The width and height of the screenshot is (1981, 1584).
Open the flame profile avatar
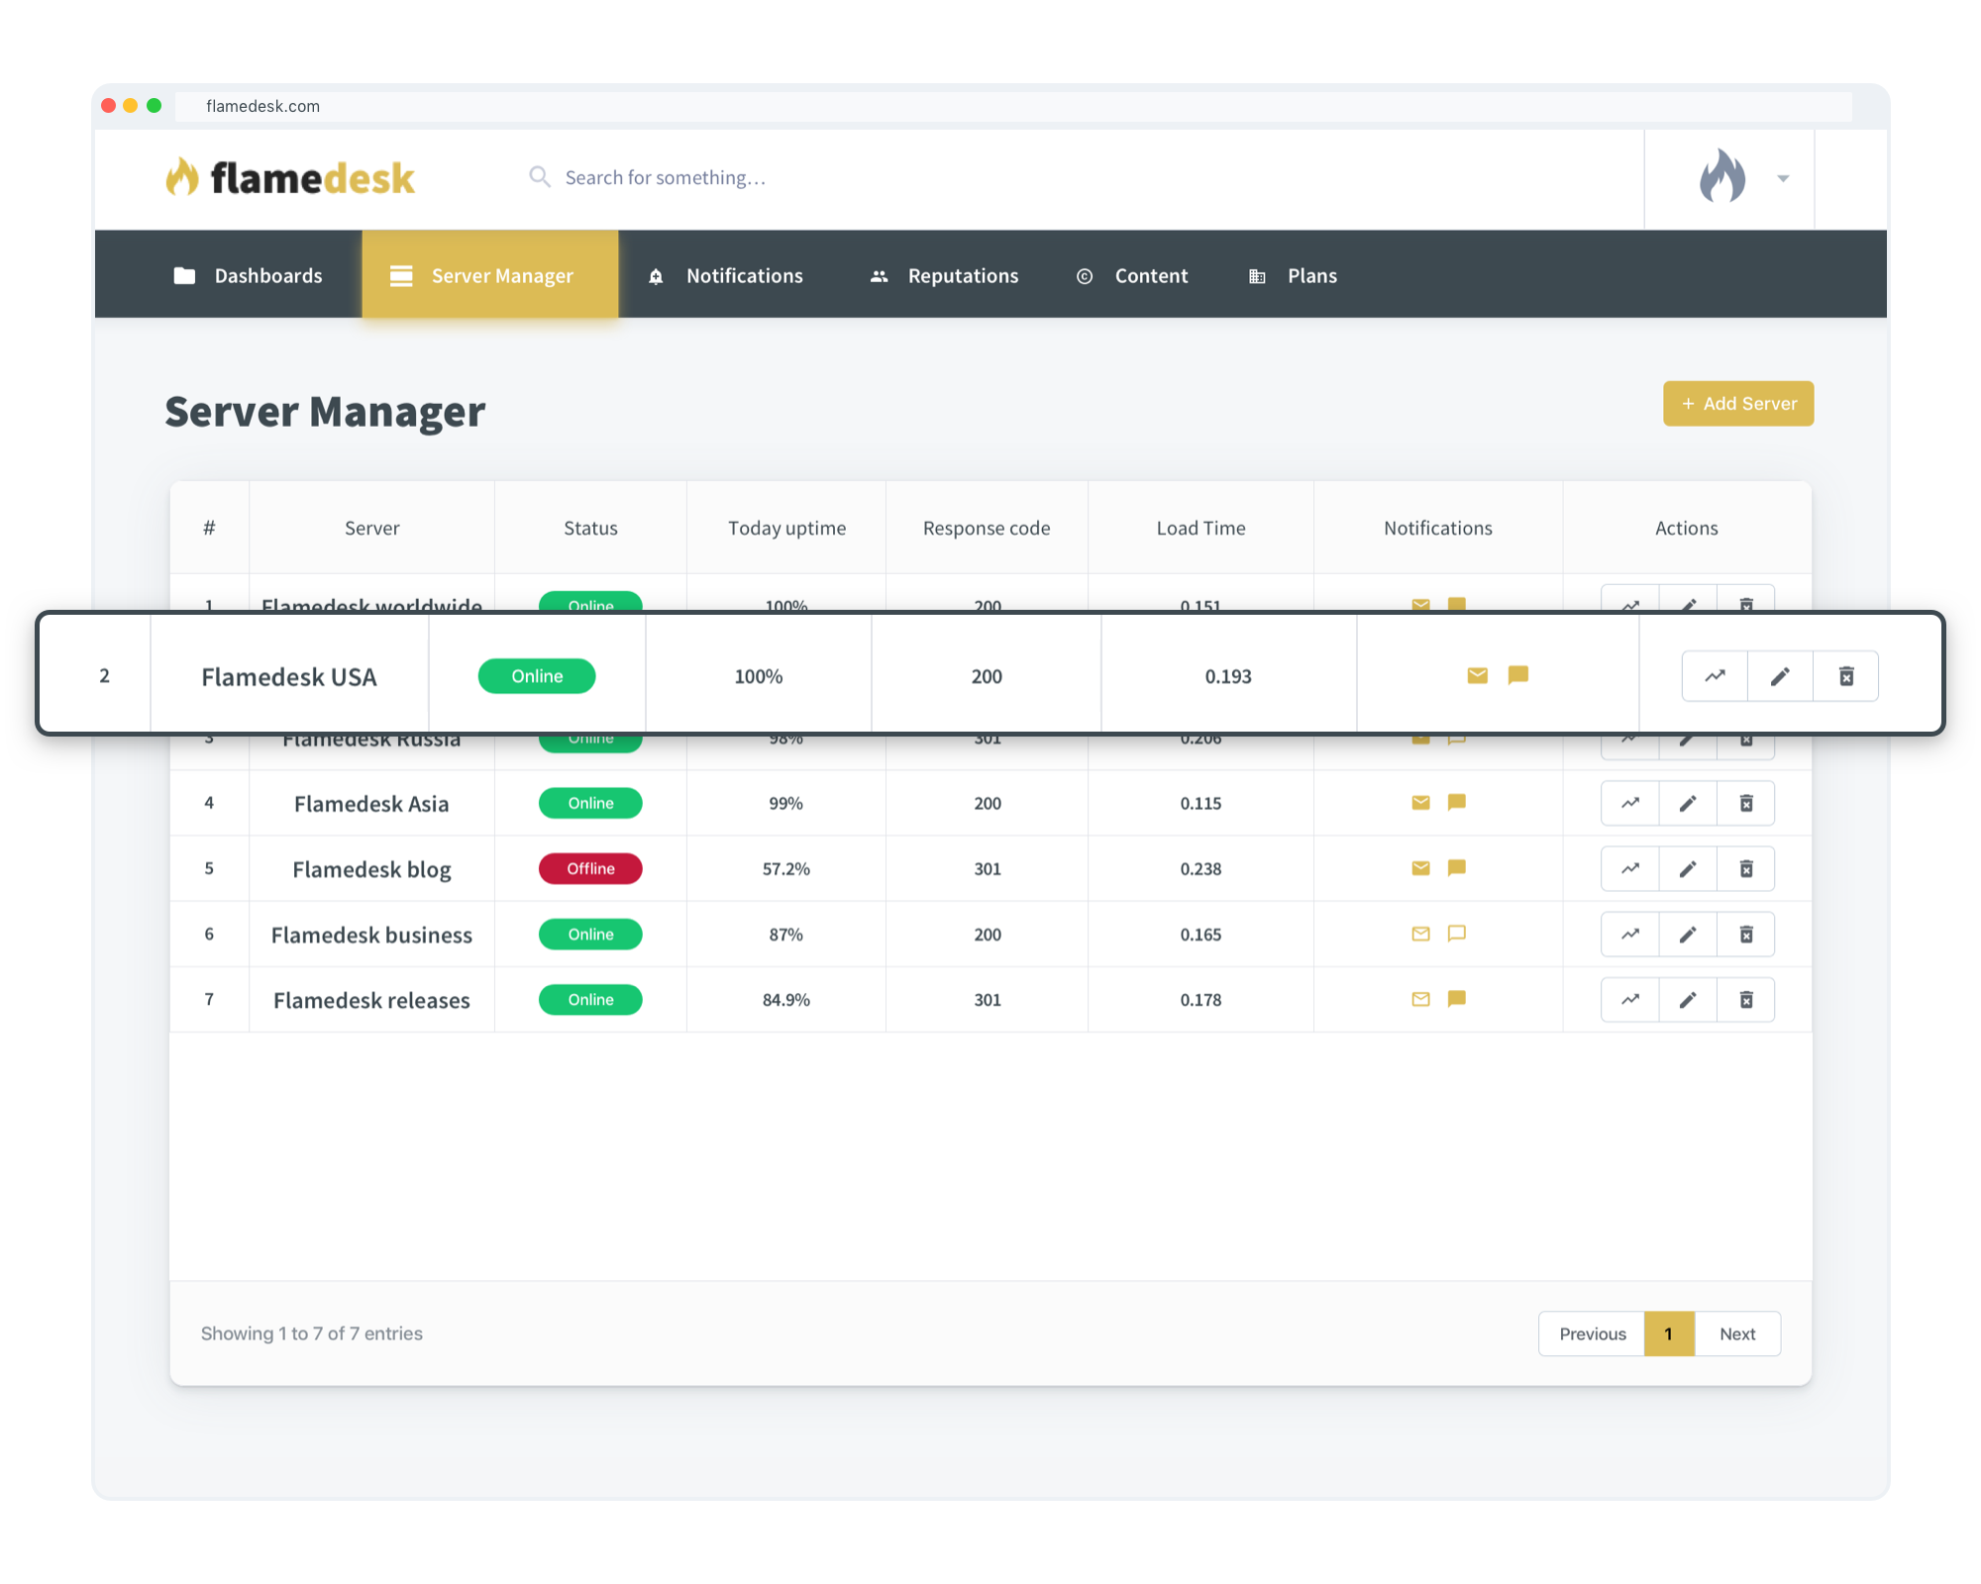point(1722,176)
